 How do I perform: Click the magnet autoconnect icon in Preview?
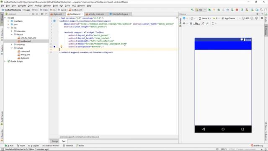pos(191,23)
